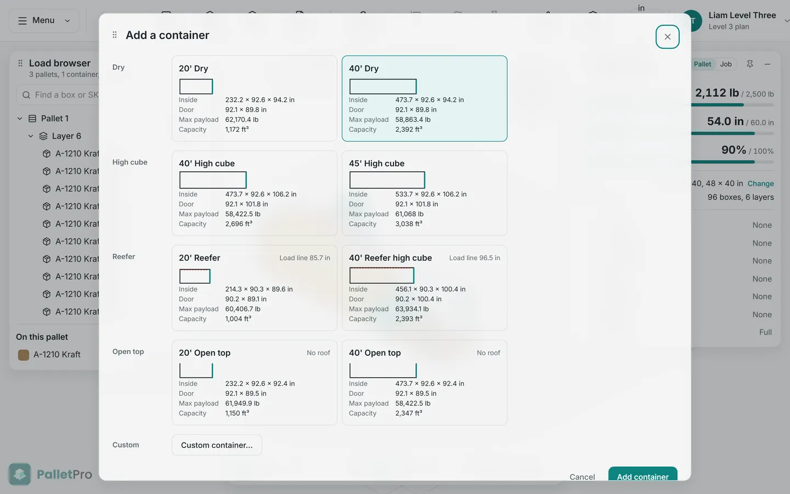Confirm with the Add container button
The image size is (790, 494).
coord(642,475)
